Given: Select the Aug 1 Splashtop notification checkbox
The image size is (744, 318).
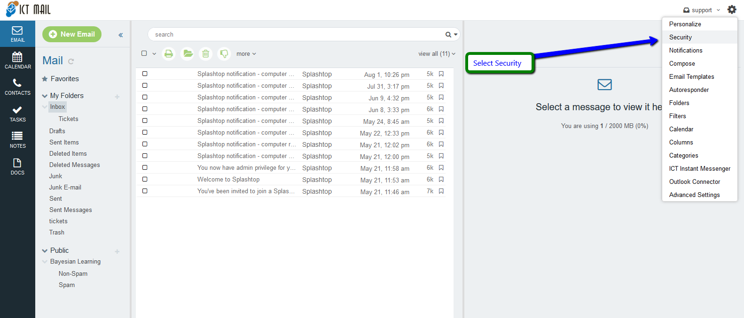Looking at the screenshot, I should pos(145,74).
